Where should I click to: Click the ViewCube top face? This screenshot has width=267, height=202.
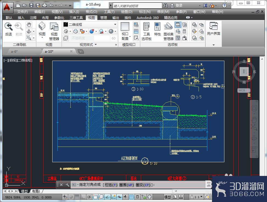(x=244, y=72)
